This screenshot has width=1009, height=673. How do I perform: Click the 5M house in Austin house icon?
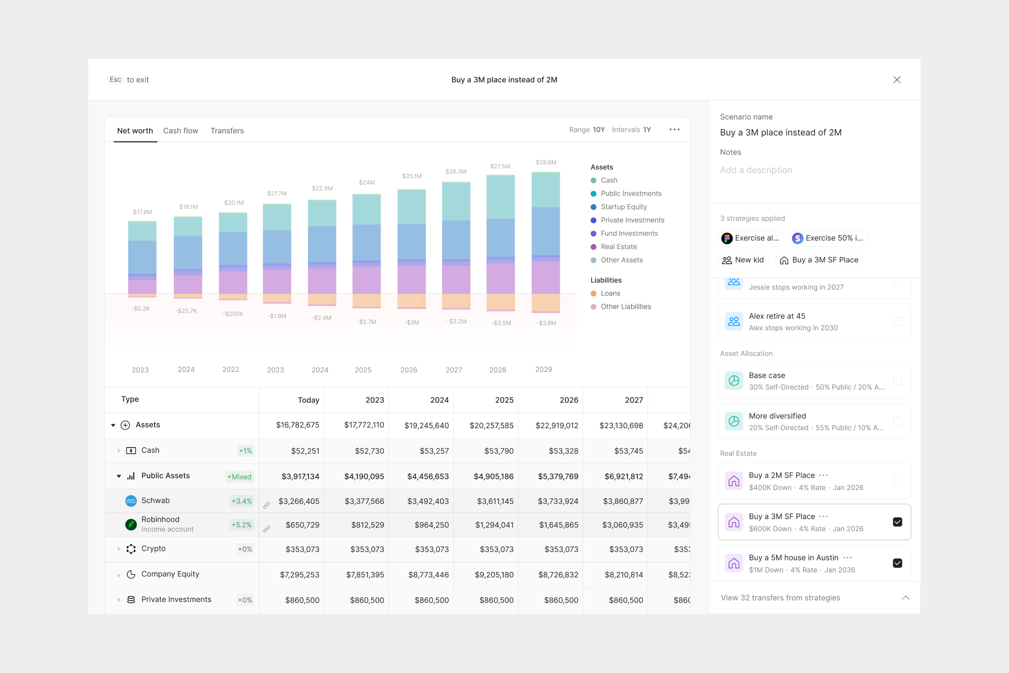(x=734, y=563)
